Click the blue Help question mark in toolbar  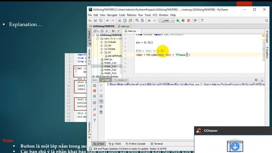(x=202, y=21)
